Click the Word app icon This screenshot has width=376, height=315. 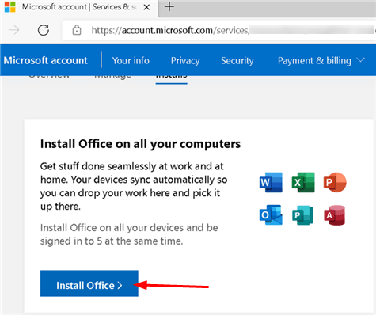(x=271, y=182)
